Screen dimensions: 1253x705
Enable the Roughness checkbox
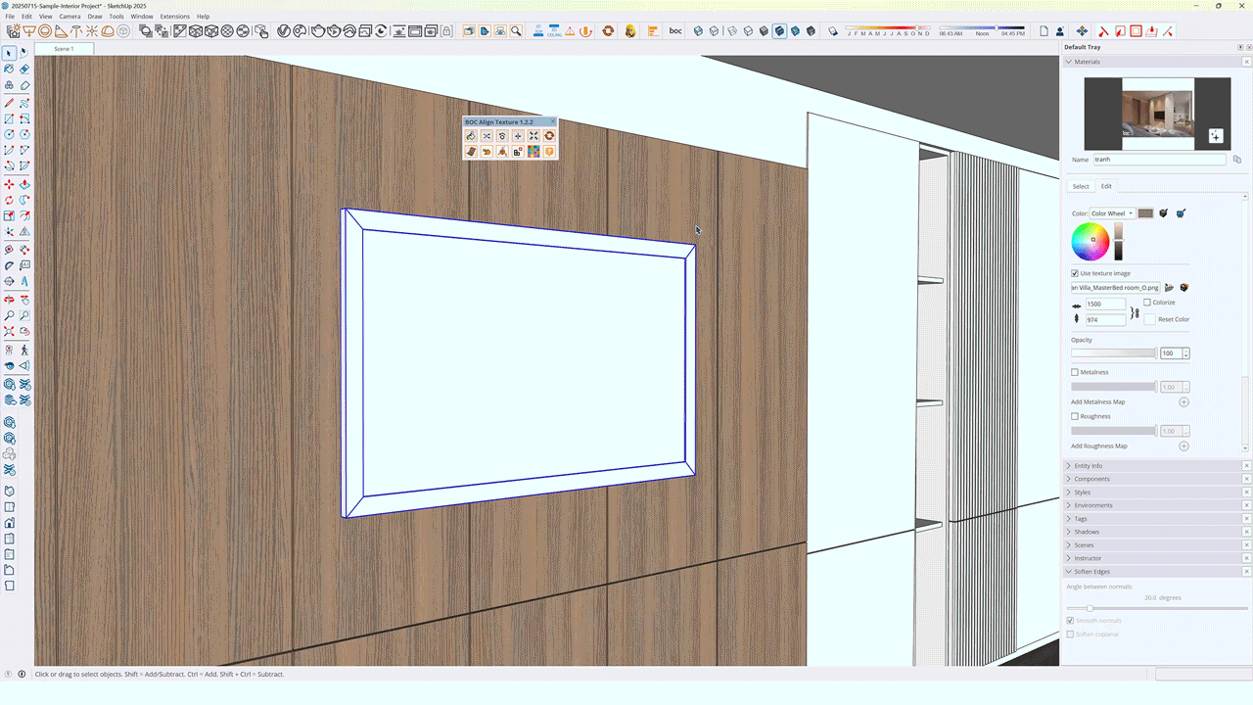pos(1075,416)
